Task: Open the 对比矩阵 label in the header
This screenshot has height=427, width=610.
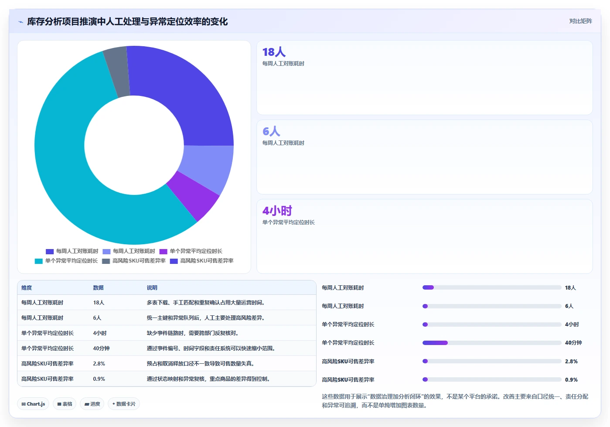Action: (580, 21)
